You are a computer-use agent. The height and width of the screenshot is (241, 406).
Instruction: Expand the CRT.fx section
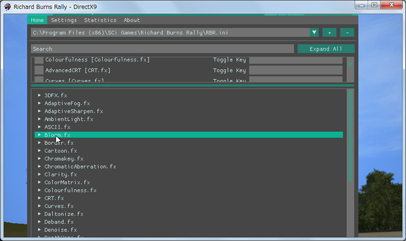39,198
